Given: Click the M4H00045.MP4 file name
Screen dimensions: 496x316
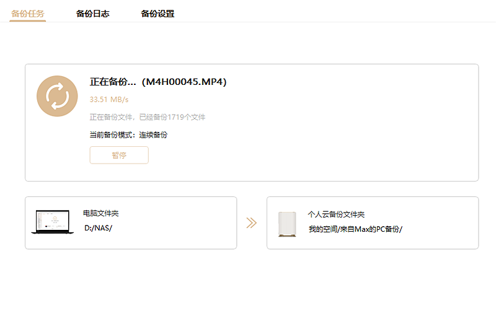Looking at the screenshot, I should click(x=184, y=82).
